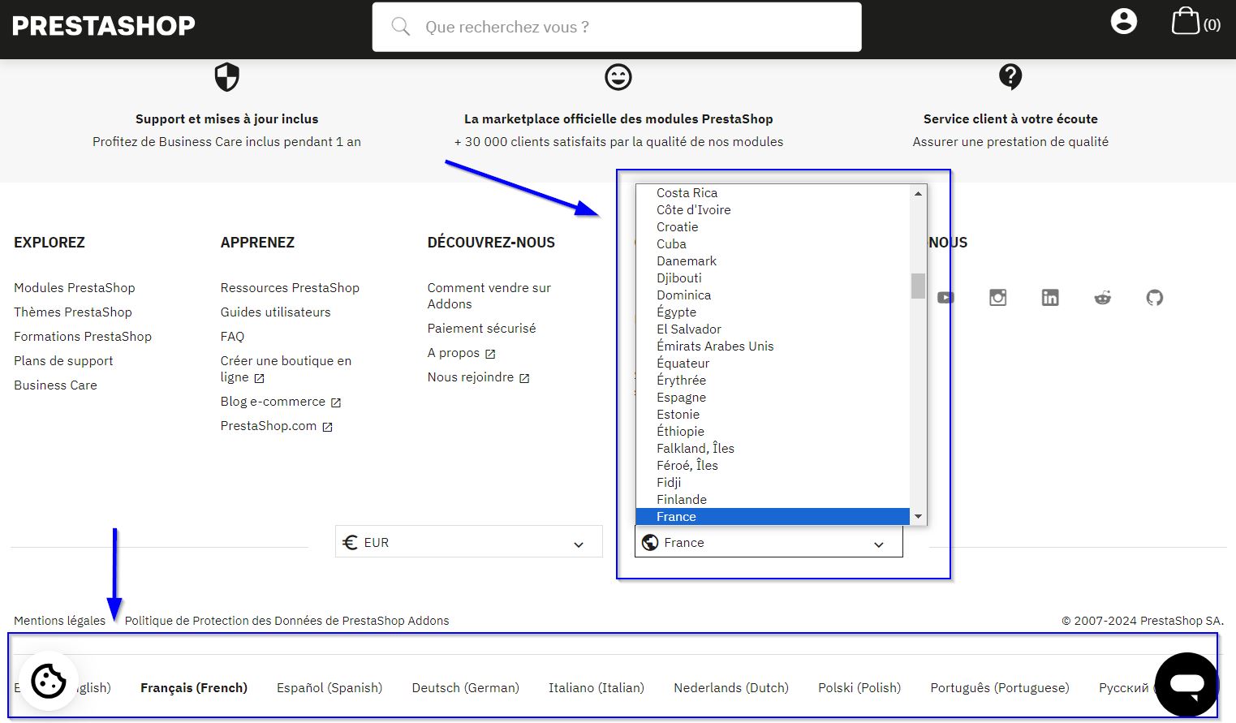This screenshot has height=723, width=1236.
Task: Open the Mentions légales link
Action: point(59,621)
